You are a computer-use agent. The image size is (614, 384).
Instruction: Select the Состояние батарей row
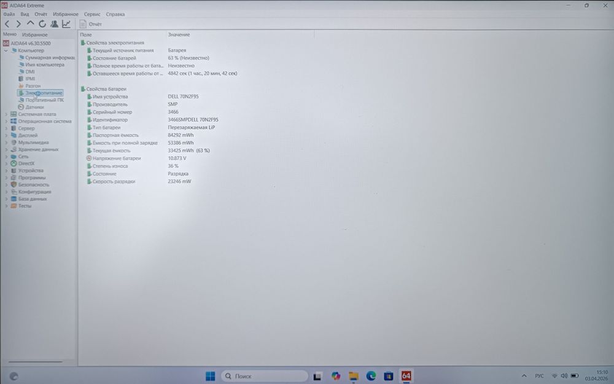tap(196, 58)
